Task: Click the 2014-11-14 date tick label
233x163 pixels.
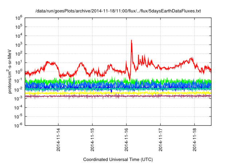Action: click(x=58, y=140)
